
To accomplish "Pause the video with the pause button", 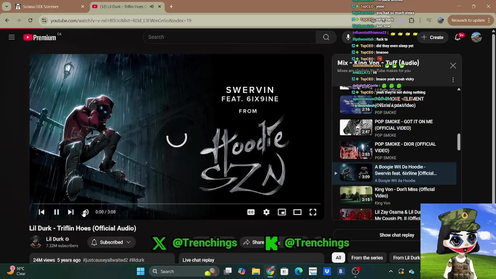I will click(x=56, y=212).
